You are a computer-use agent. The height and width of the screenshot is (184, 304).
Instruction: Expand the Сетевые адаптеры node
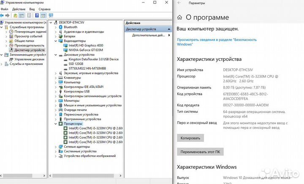56,146
